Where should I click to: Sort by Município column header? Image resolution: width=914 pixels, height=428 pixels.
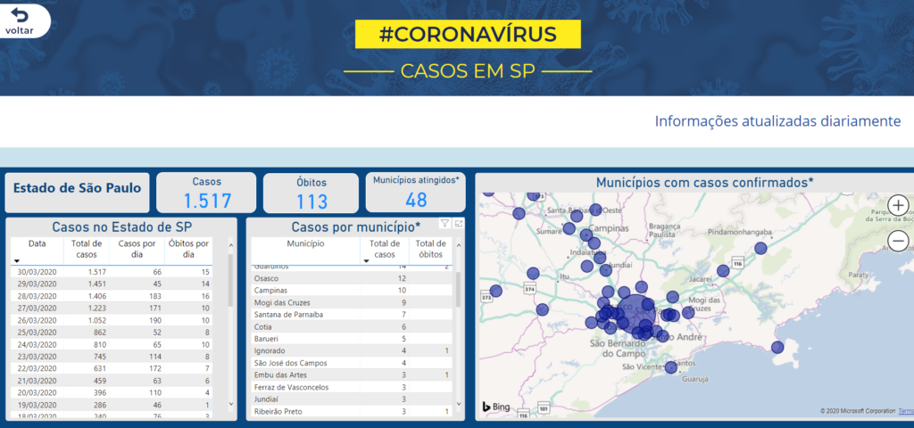tap(305, 243)
